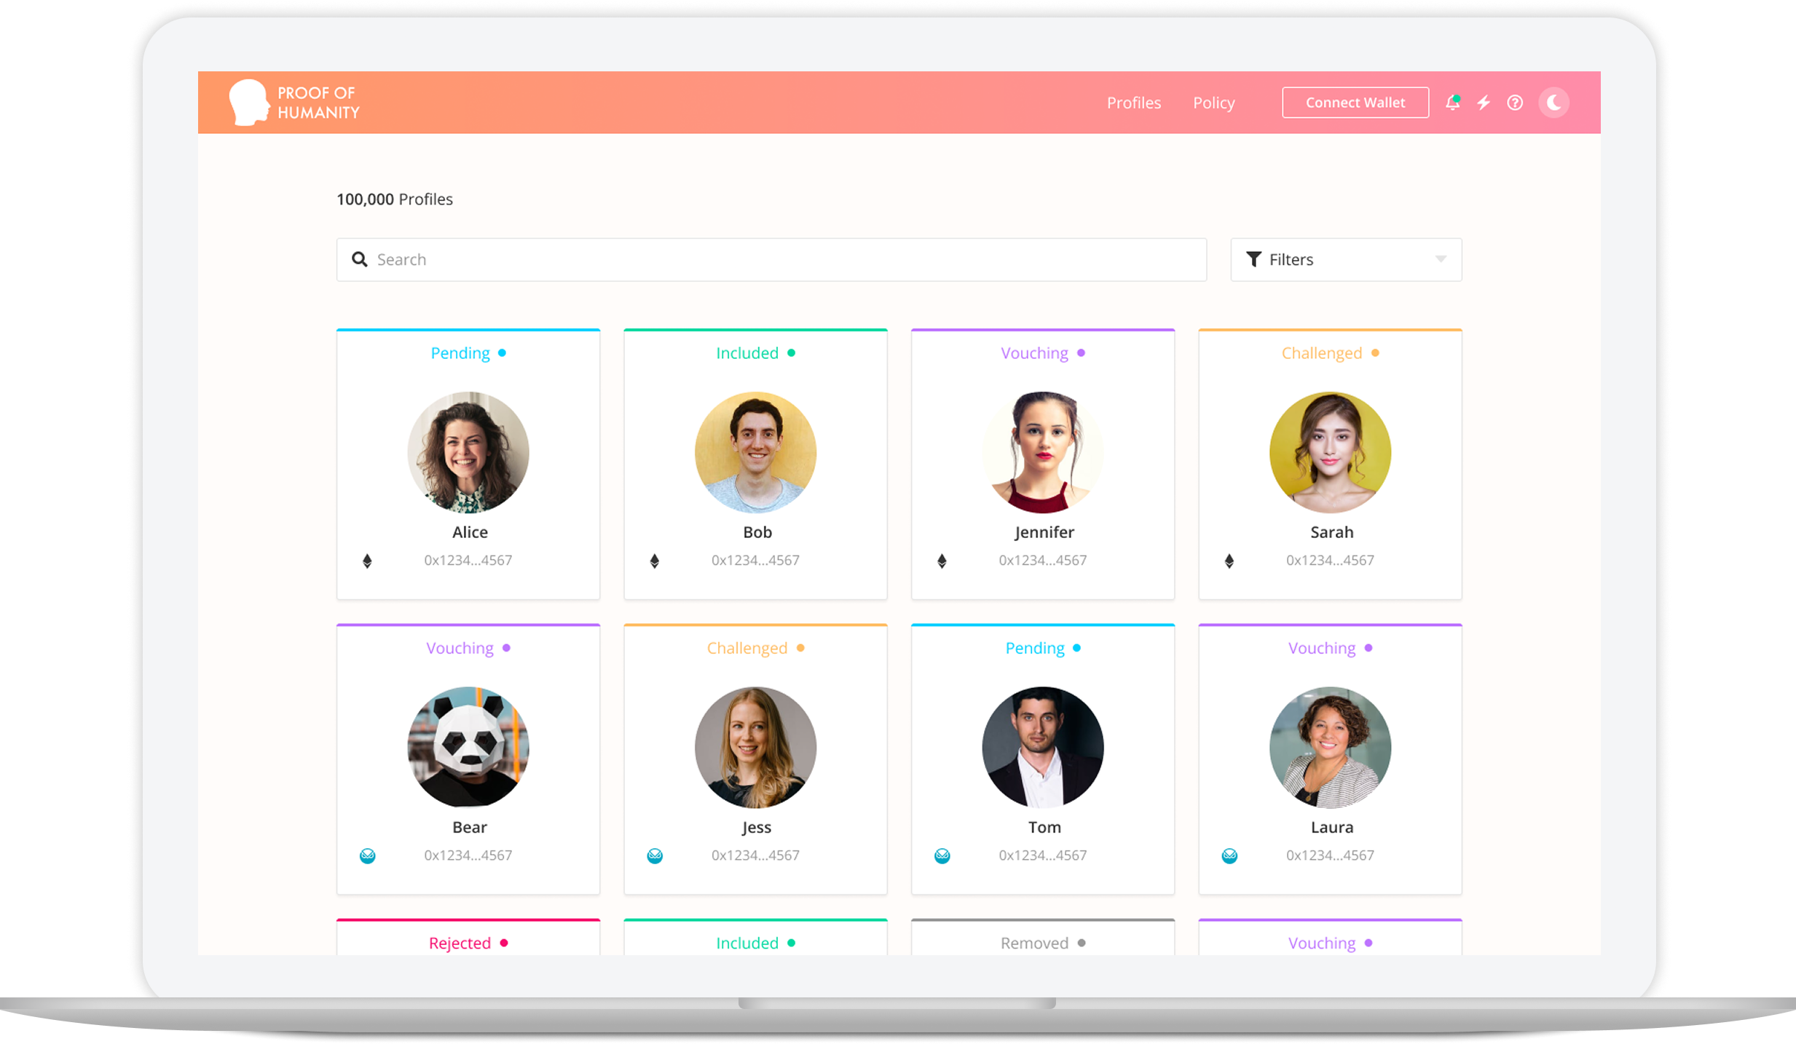Open the Policy menu item
The image size is (1796, 1044).
click(x=1213, y=103)
